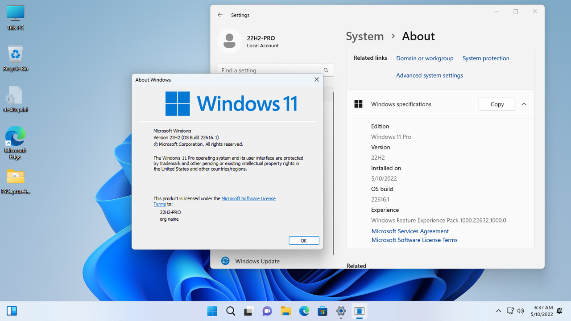Select the desktop.ini file icon
The width and height of the screenshot is (571, 321).
click(x=15, y=99)
